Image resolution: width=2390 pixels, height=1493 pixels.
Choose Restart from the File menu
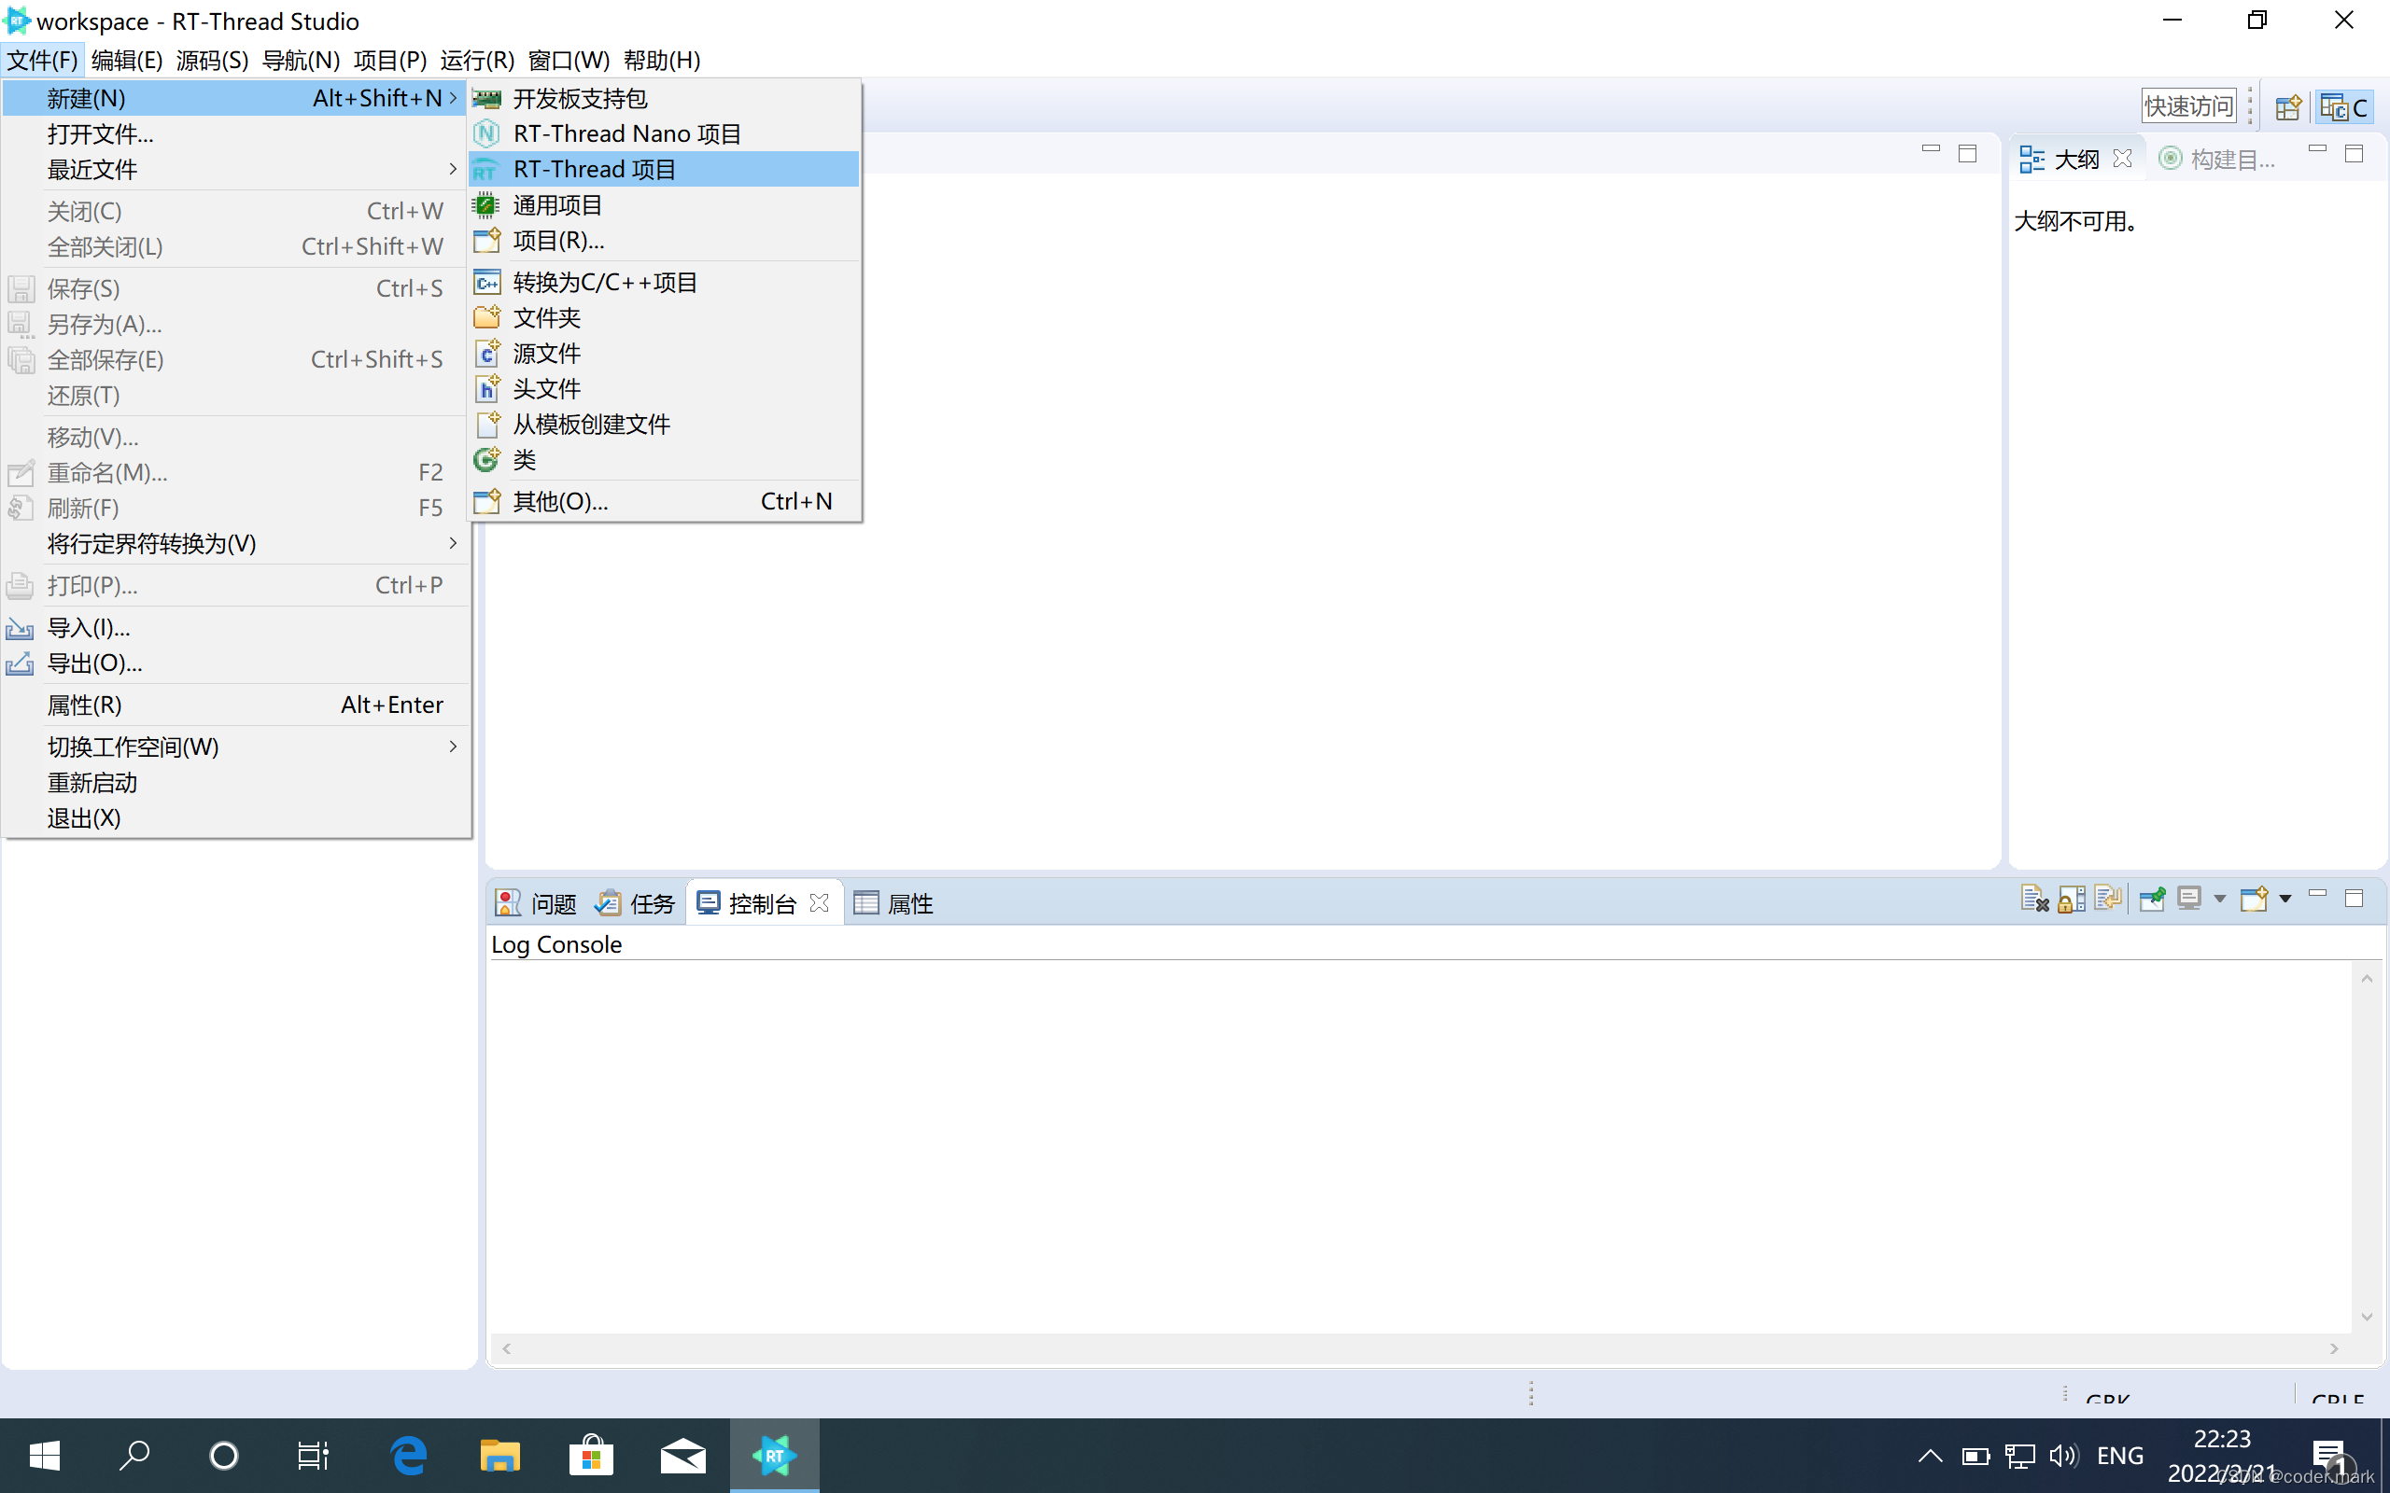coord(91,783)
